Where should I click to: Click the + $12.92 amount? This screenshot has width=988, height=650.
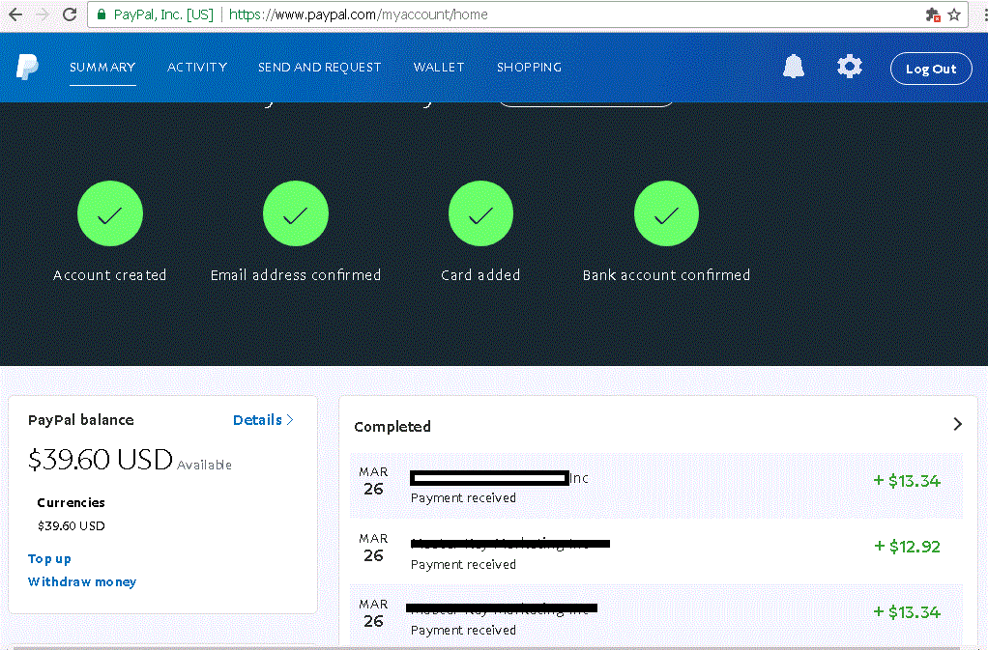pyautogui.click(x=908, y=547)
